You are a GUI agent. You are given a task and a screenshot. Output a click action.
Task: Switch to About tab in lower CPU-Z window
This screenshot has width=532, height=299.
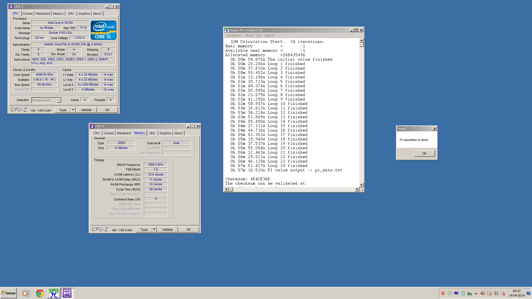[178, 133]
